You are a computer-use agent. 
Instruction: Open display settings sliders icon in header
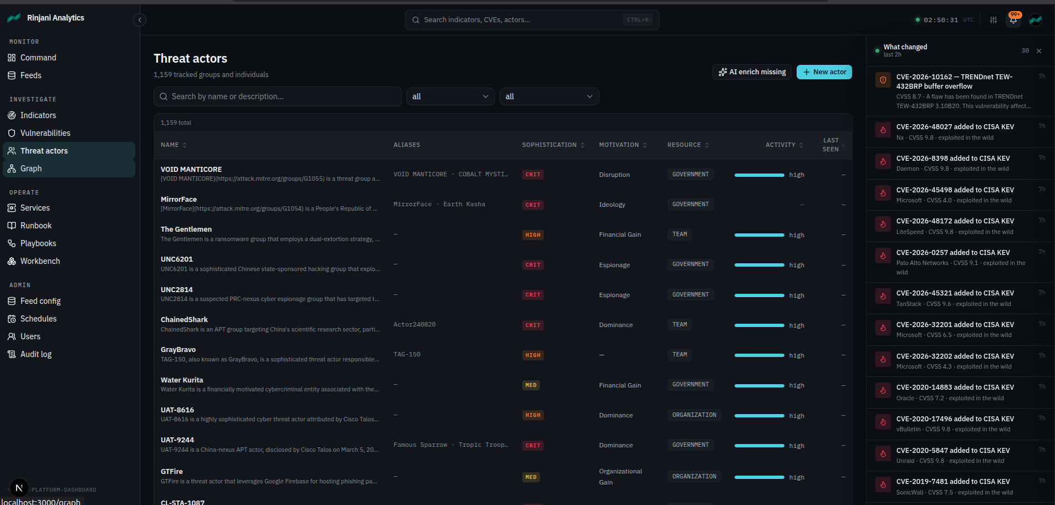click(993, 20)
